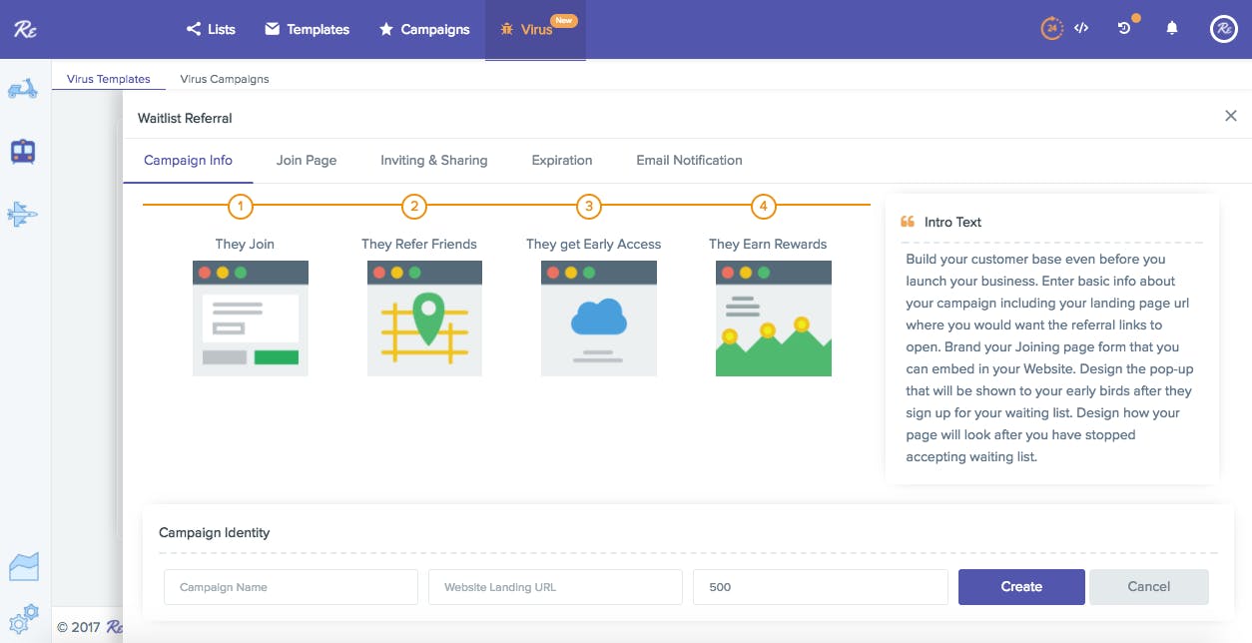Focus the Campaign Name field
Image resolution: width=1252 pixels, height=643 pixels.
pyautogui.click(x=292, y=587)
